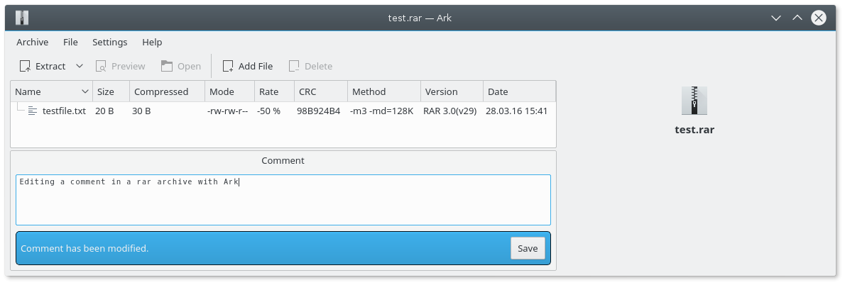Click the test.rar archive icon
Viewport: 845px width, 285px height.
pyautogui.click(x=694, y=101)
